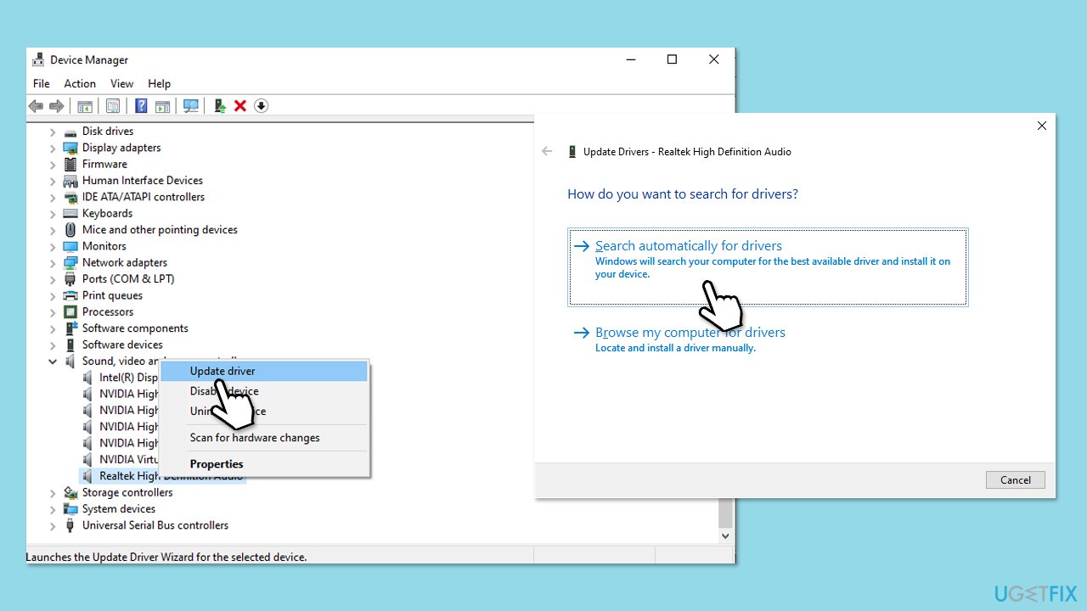
Task: Click the Network adapters category icon
Action: tap(70, 262)
